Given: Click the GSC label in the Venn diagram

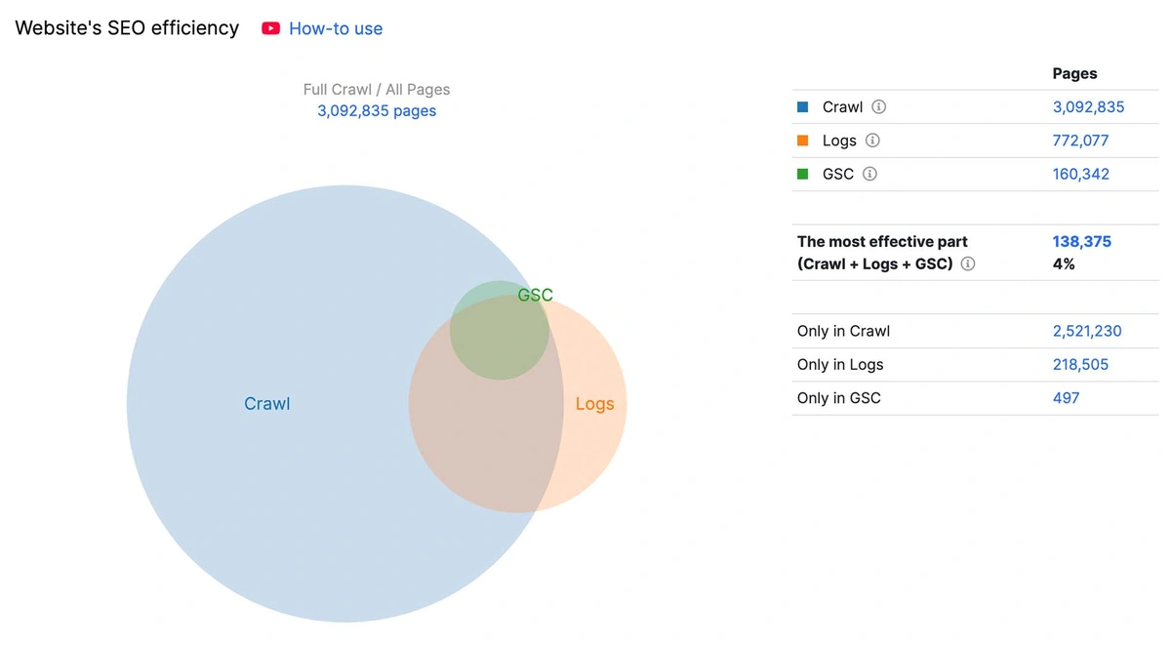Looking at the screenshot, I should (x=535, y=295).
